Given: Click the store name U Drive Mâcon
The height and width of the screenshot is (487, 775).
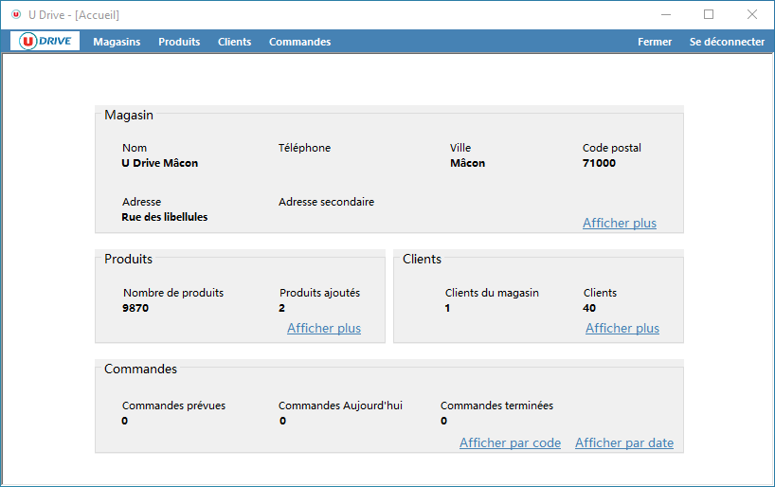Looking at the screenshot, I should pyautogui.click(x=159, y=163).
